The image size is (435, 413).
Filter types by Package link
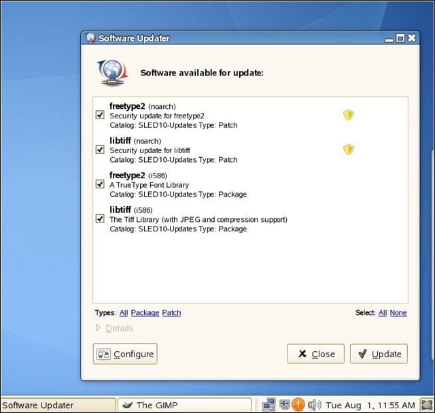(145, 313)
